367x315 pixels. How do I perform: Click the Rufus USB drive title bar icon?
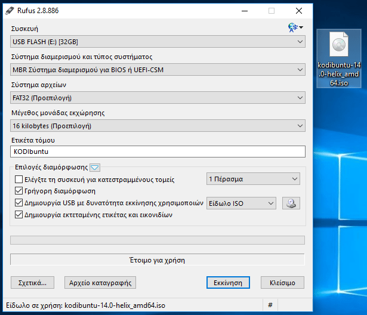click(x=10, y=11)
